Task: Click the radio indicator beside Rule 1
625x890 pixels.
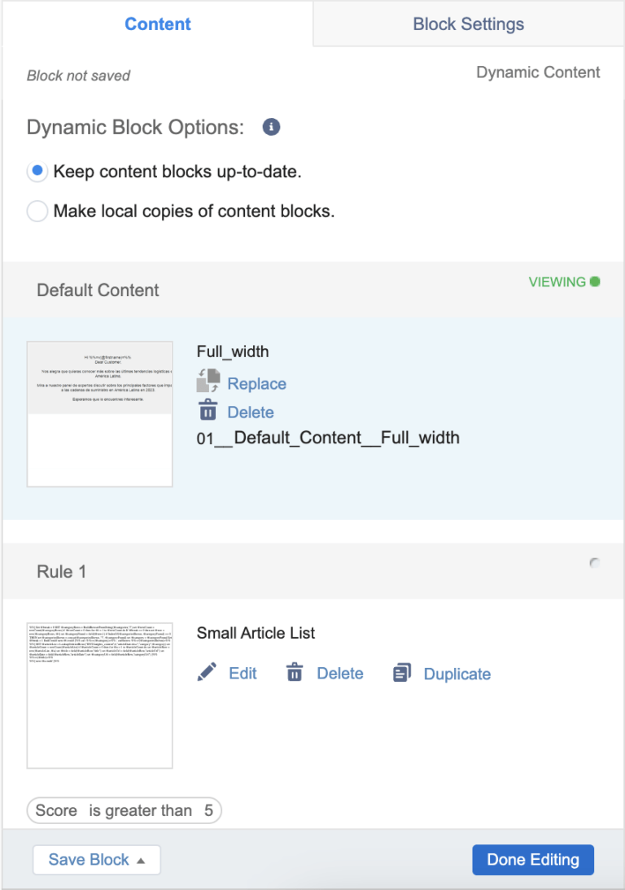Action: [595, 562]
